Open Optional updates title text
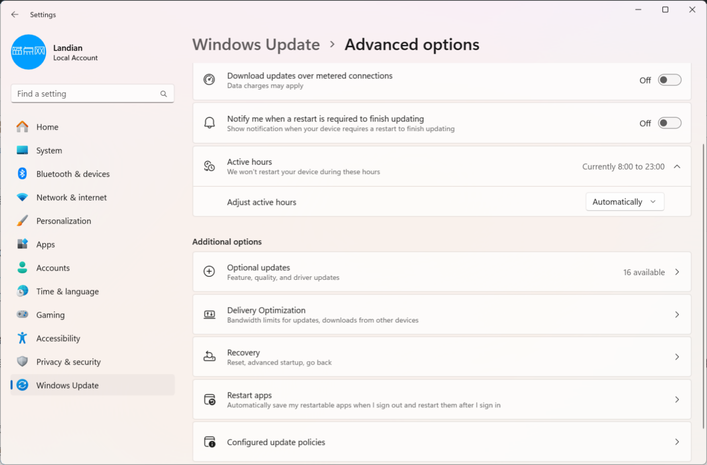The image size is (707, 465). [258, 267]
